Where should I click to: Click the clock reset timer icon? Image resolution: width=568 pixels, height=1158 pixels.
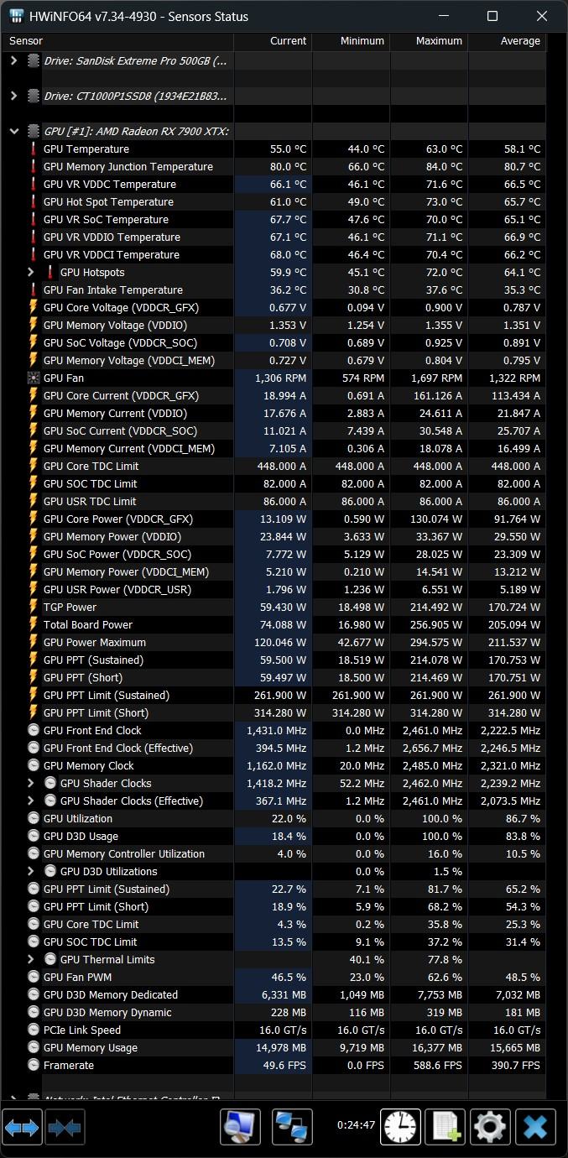point(401,1127)
